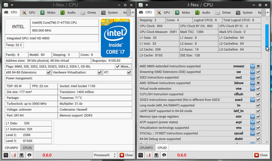Toggle the mmxext support checkbox
Screen dimensions: 272x161
coord(258,66)
